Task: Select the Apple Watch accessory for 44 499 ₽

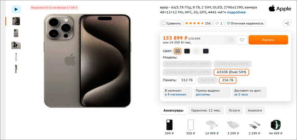Action: (x=276, y=125)
